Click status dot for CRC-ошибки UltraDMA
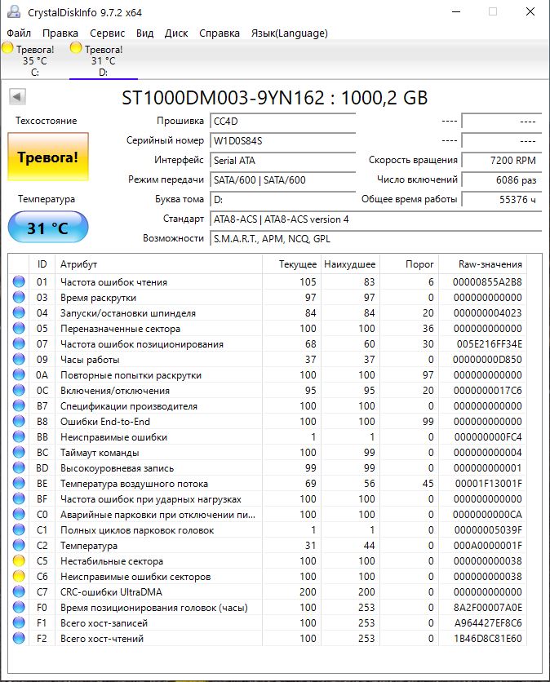The image size is (550, 682). click(x=19, y=591)
